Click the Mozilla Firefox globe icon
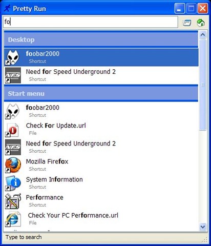 (x=13, y=165)
